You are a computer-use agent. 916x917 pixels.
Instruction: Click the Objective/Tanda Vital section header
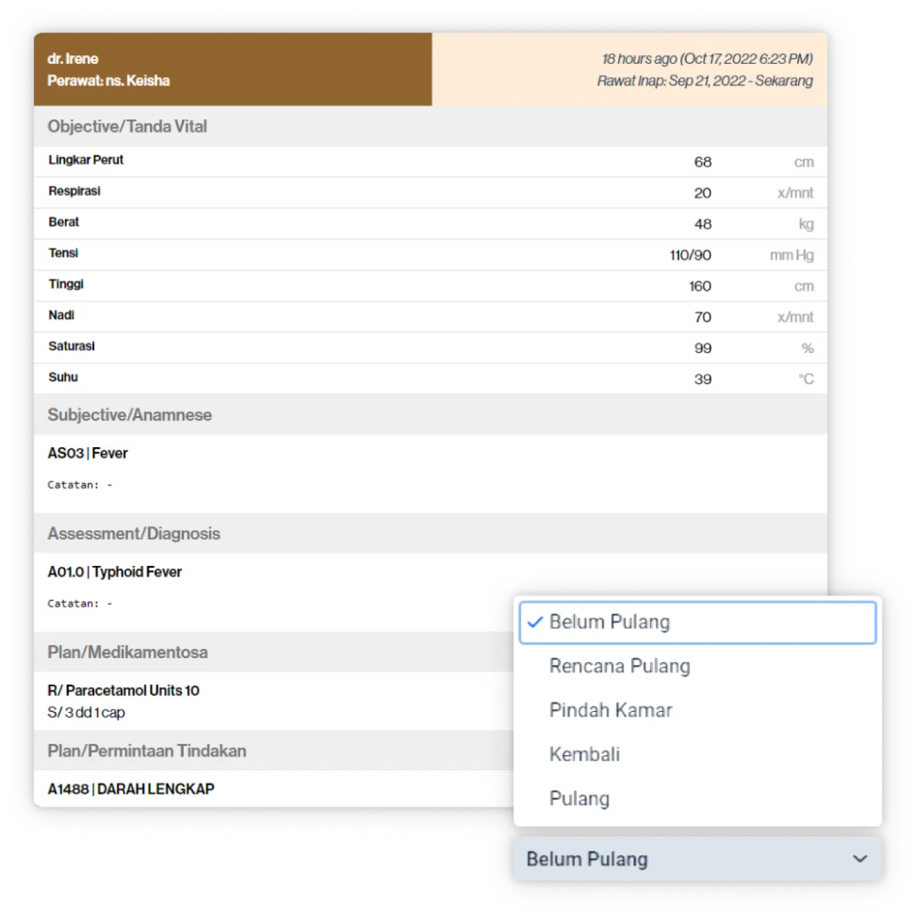127,126
